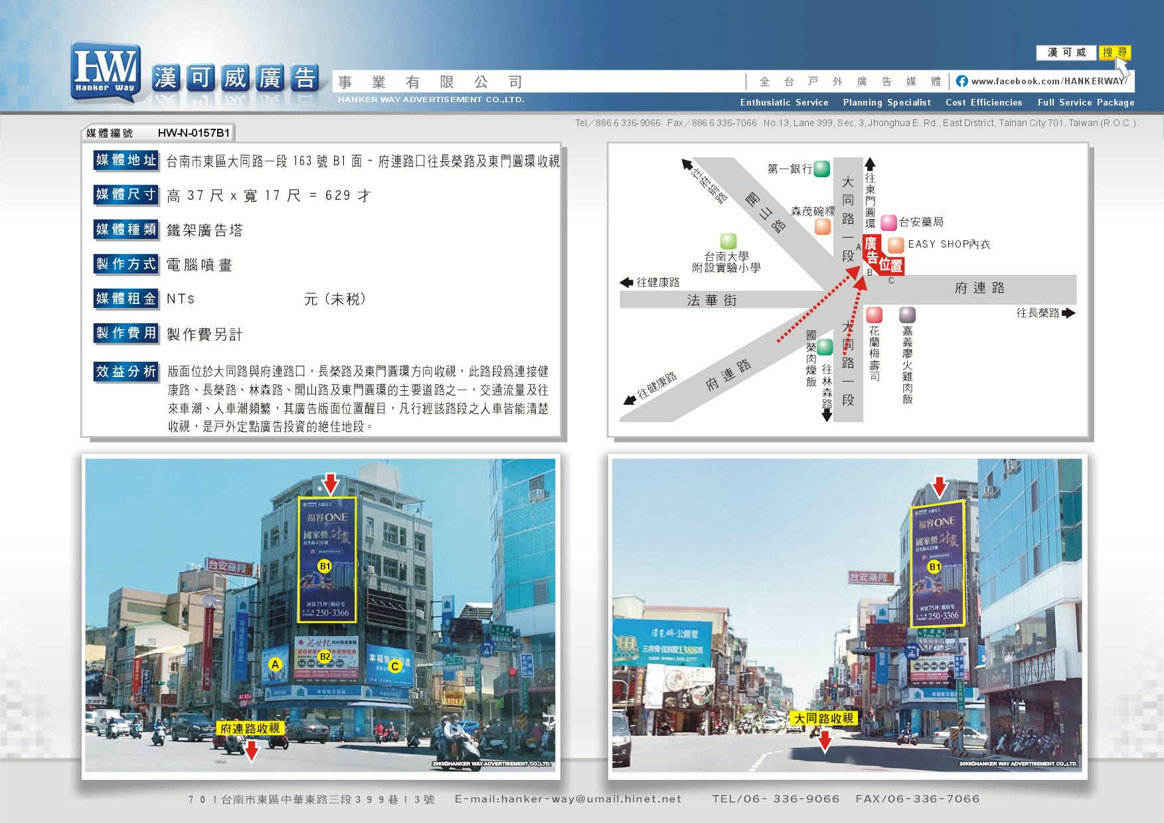Click the 媒體尺寸 label
The image size is (1164, 823).
(x=126, y=194)
